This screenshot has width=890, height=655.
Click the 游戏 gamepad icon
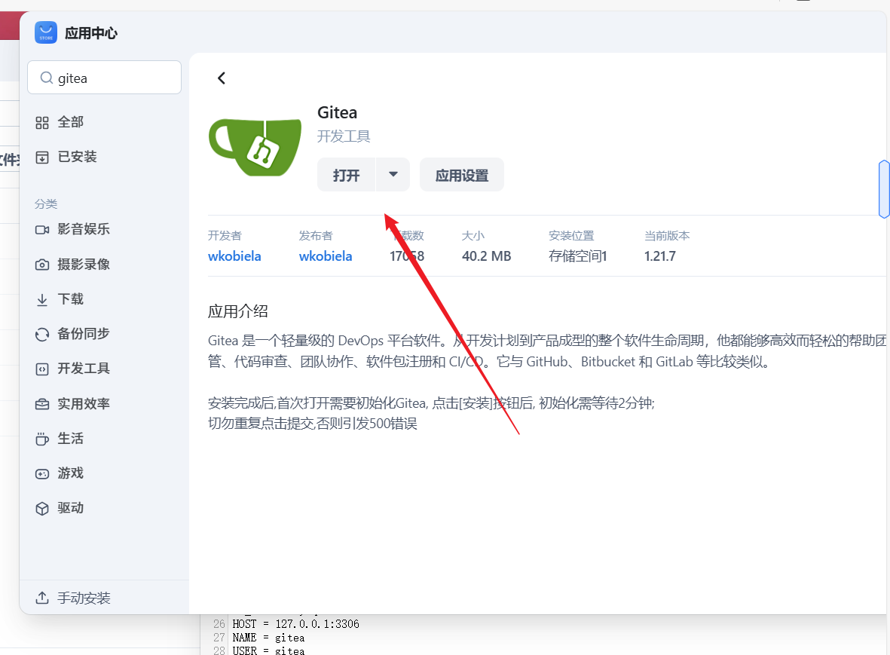click(42, 474)
